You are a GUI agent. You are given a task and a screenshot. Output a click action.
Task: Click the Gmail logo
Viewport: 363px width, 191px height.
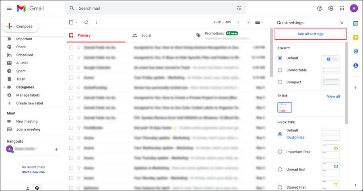30,8
